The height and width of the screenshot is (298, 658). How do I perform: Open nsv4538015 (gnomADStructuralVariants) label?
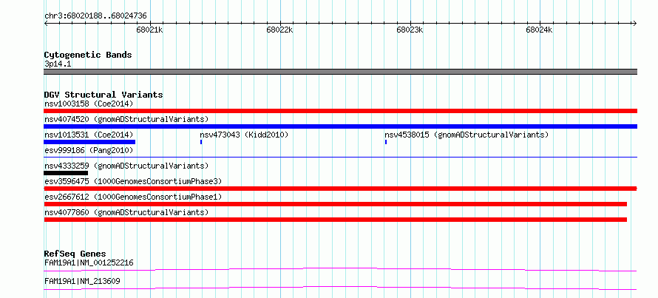point(467,135)
